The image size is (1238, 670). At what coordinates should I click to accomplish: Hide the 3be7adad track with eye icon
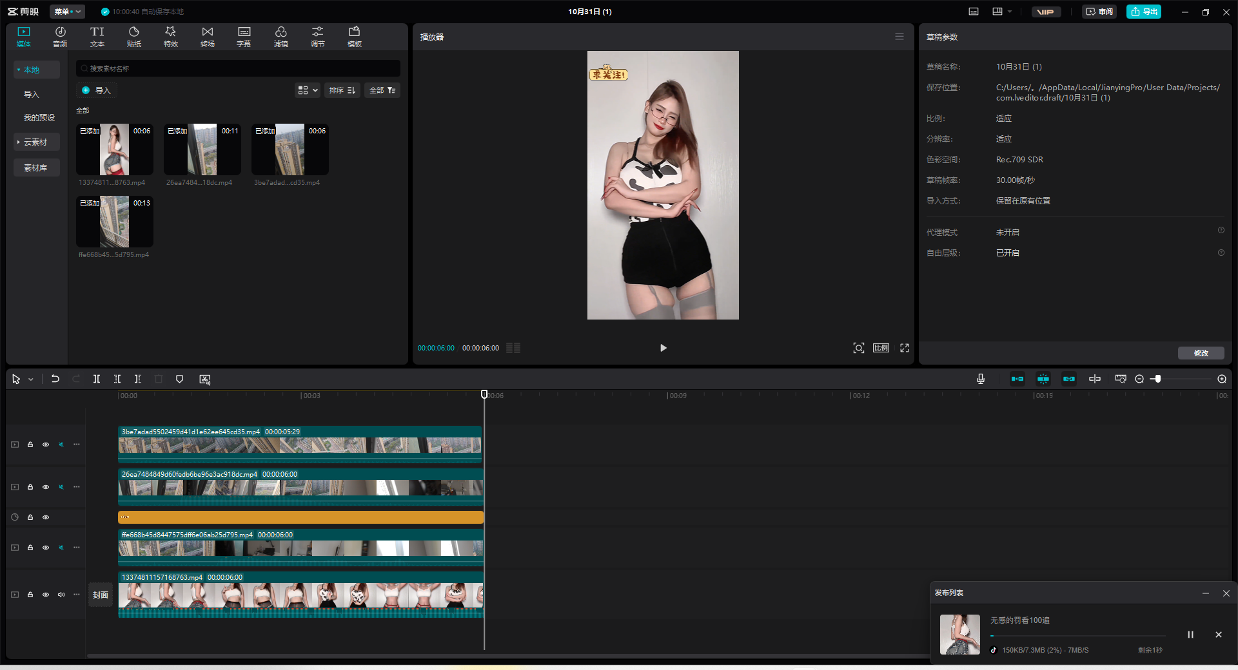46,445
